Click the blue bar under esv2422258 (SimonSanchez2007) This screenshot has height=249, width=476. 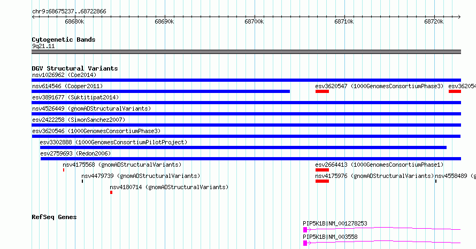[246, 125]
